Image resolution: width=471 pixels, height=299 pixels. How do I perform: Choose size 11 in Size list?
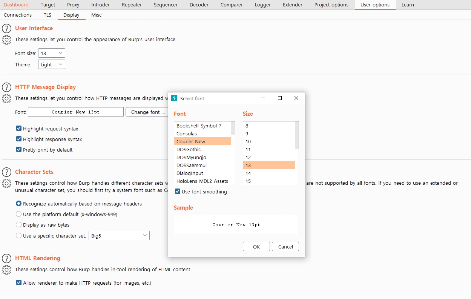(269, 149)
